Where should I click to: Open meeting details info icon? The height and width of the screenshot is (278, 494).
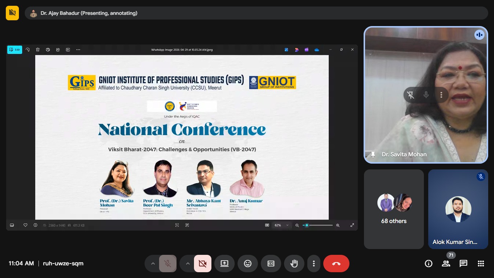coord(429,264)
